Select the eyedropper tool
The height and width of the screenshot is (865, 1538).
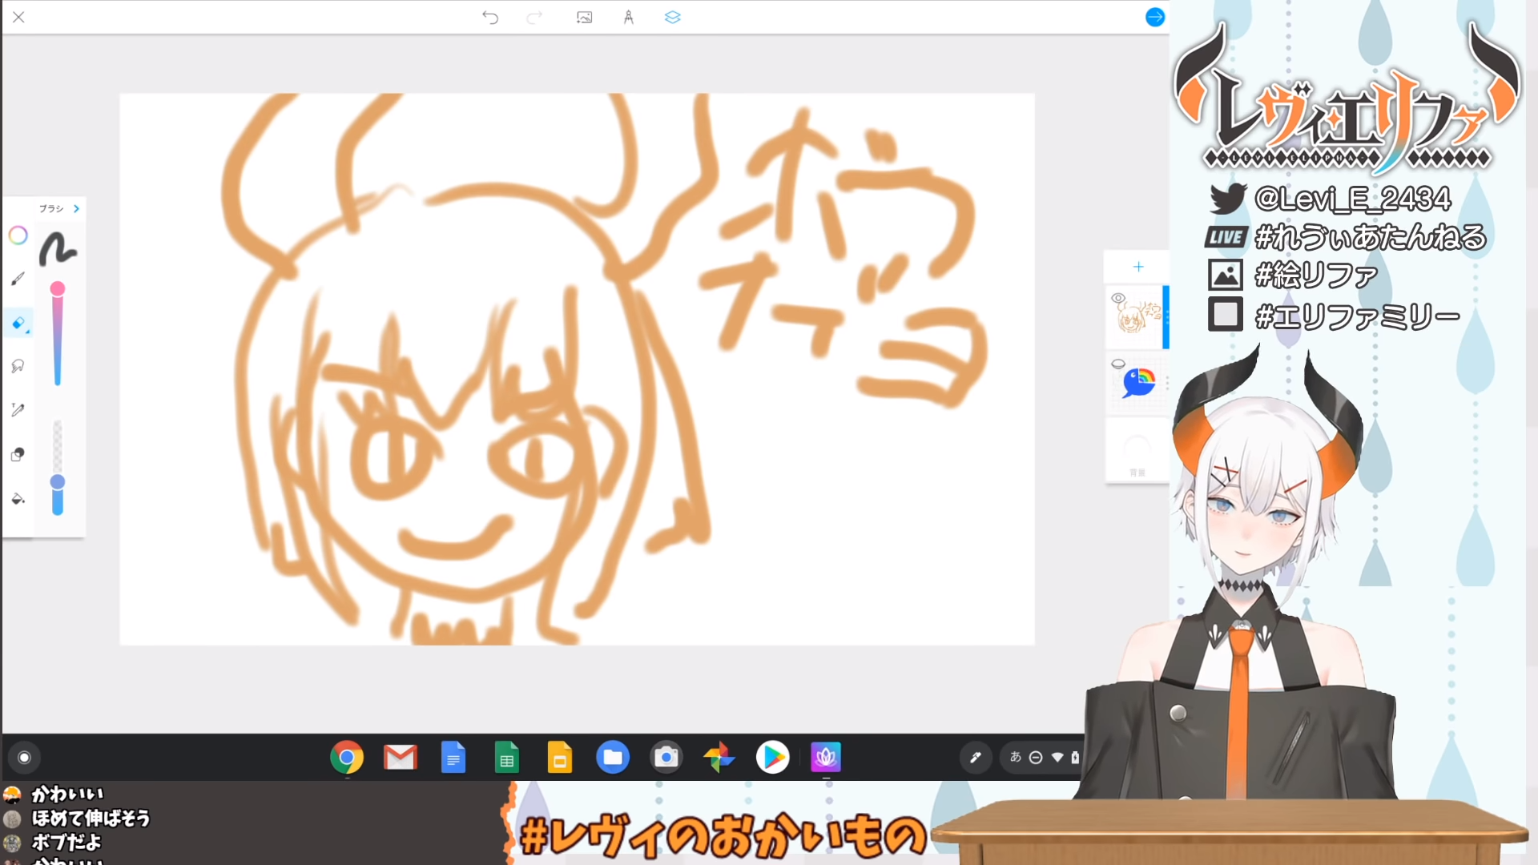[18, 410]
